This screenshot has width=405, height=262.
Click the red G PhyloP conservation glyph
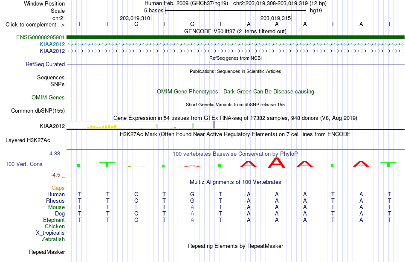point(192,166)
